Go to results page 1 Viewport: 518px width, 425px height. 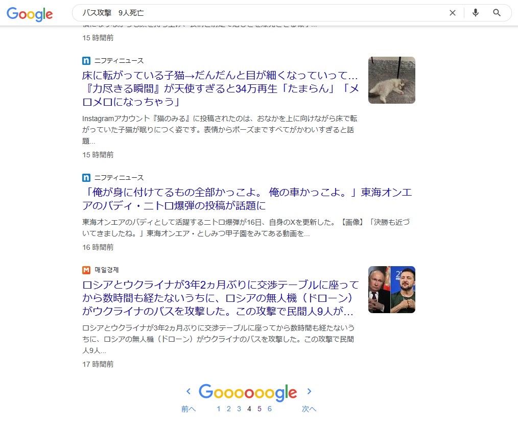218,409
